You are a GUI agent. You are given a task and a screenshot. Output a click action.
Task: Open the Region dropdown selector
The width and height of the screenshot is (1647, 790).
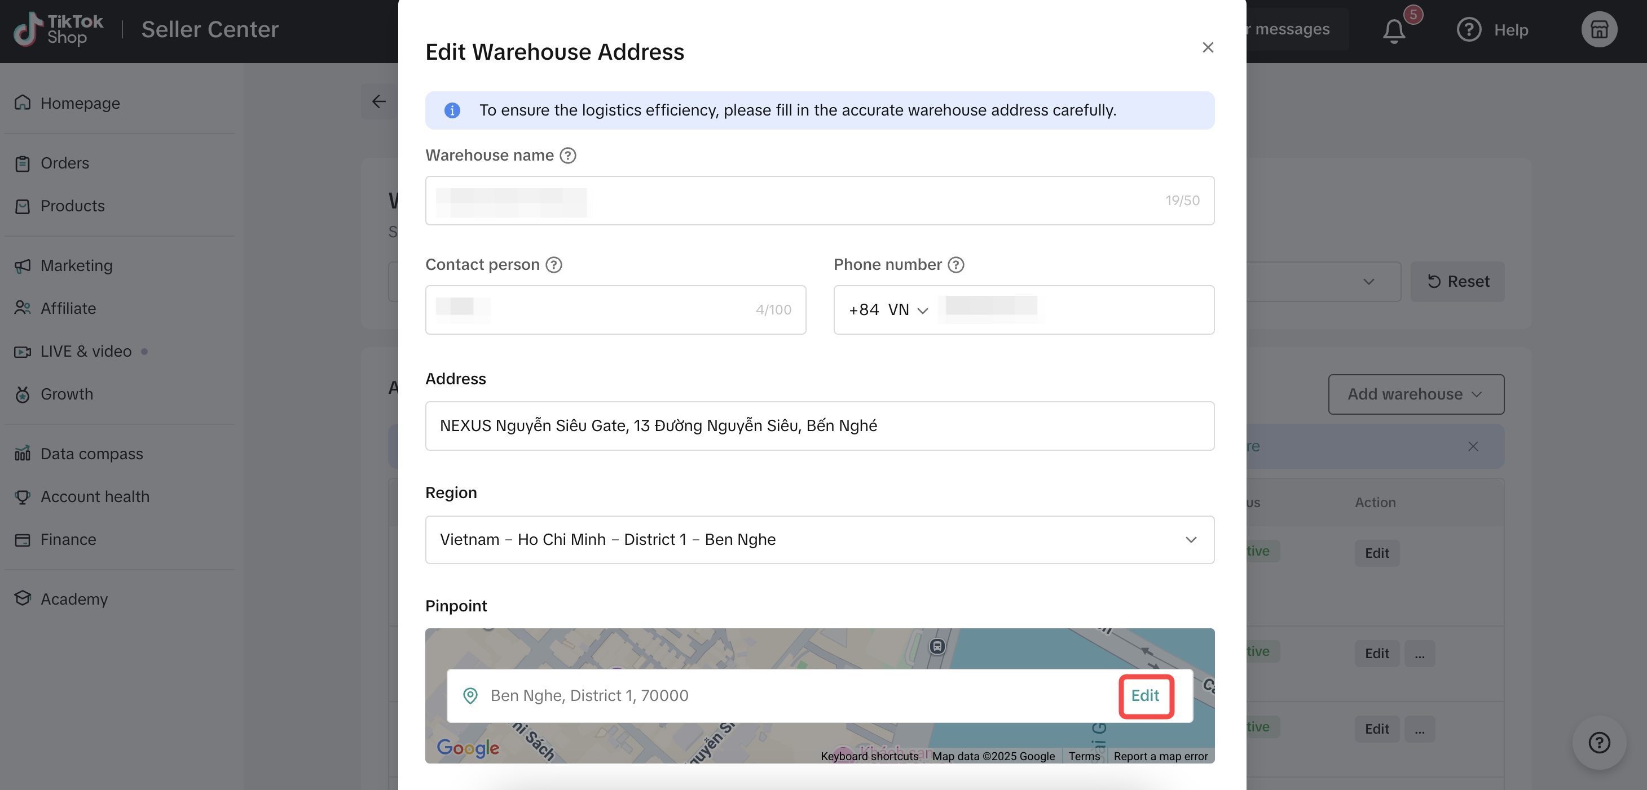point(819,539)
